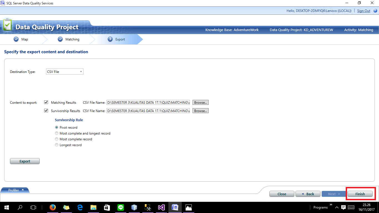Screen dimensions: 379x213
Task: Click 'Destination Type:' label
Action: (x=23, y=72)
